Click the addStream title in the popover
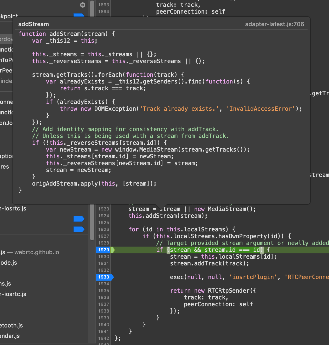 click(33, 24)
